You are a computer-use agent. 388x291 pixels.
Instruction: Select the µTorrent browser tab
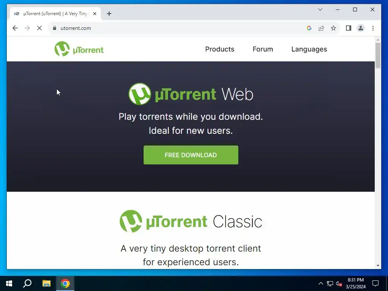point(55,14)
